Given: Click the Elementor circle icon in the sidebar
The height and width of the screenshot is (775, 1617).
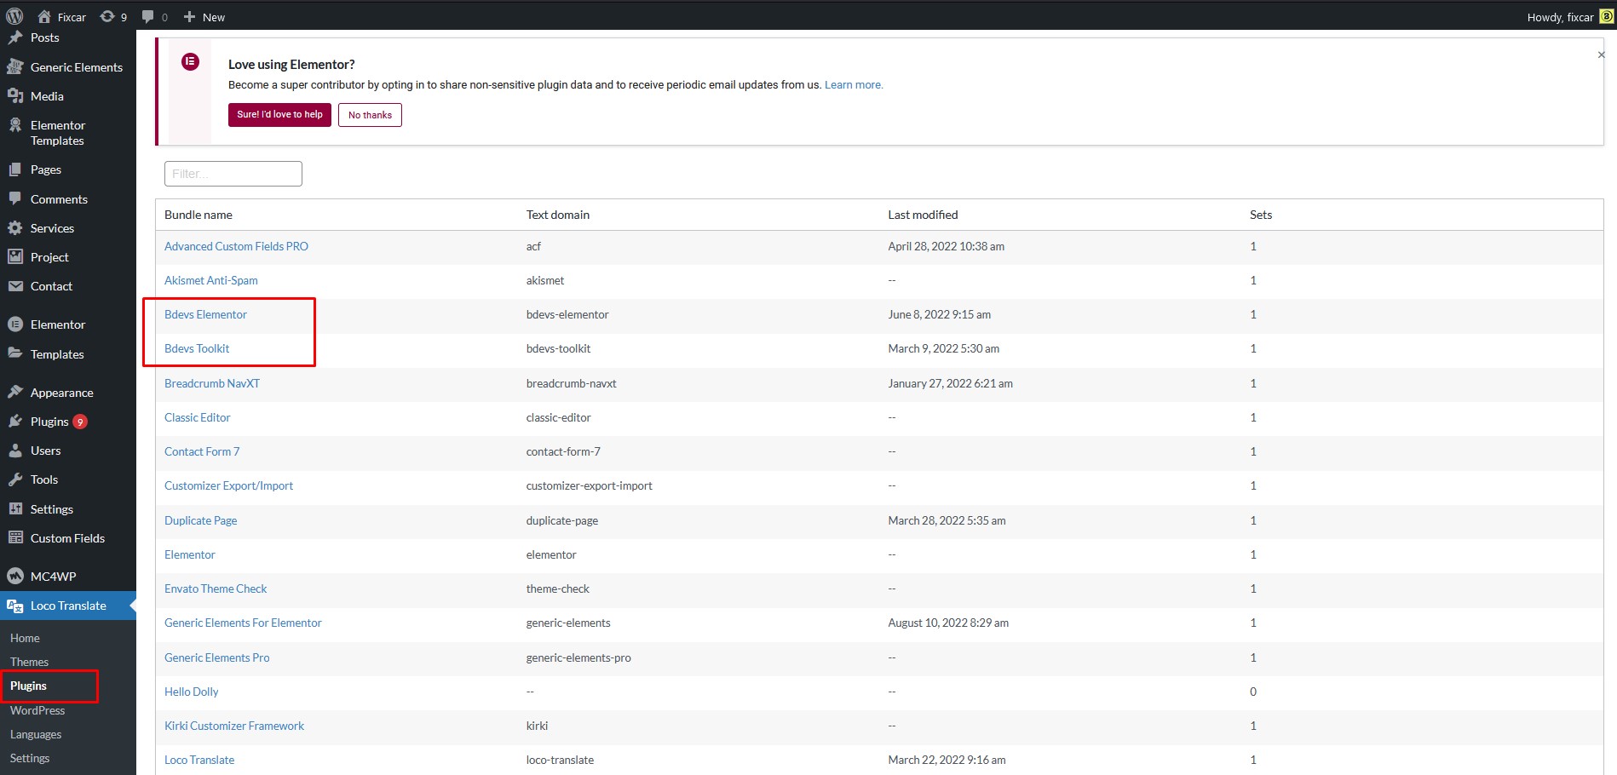Looking at the screenshot, I should coord(15,324).
